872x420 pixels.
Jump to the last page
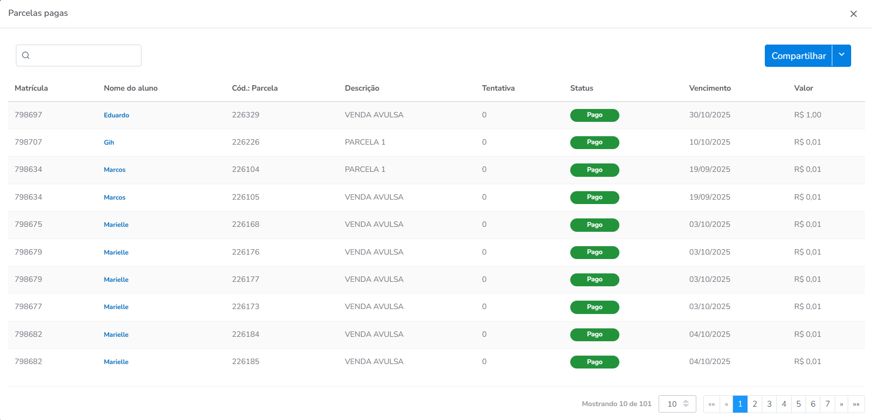[856, 404]
